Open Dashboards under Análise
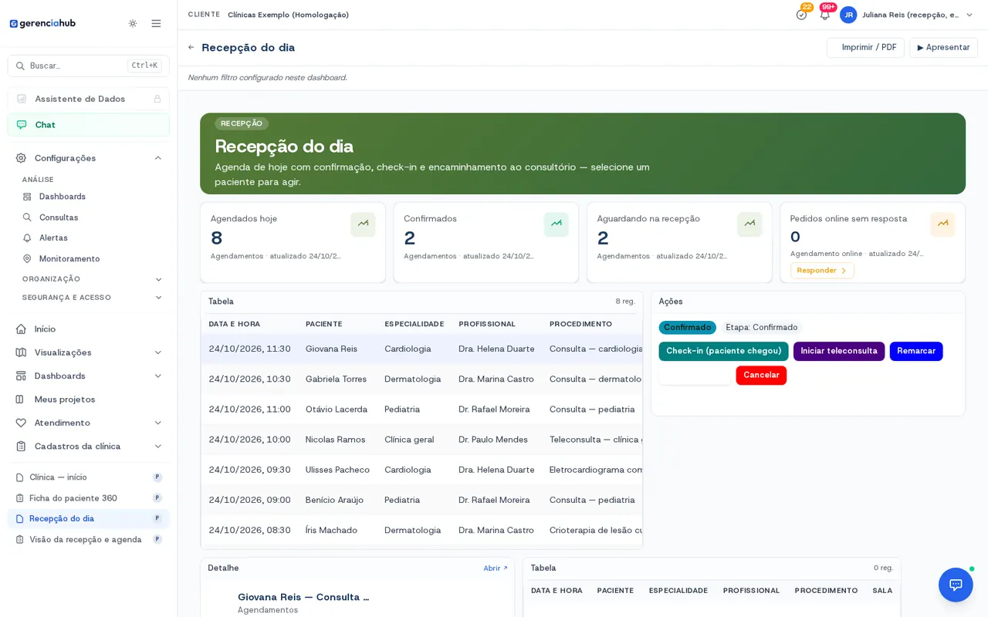The width and height of the screenshot is (988, 617). (63, 197)
